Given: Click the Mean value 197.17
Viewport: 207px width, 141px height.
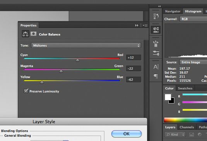Looking at the screenshot, I should pyautogui.click(x=185, y=69).
